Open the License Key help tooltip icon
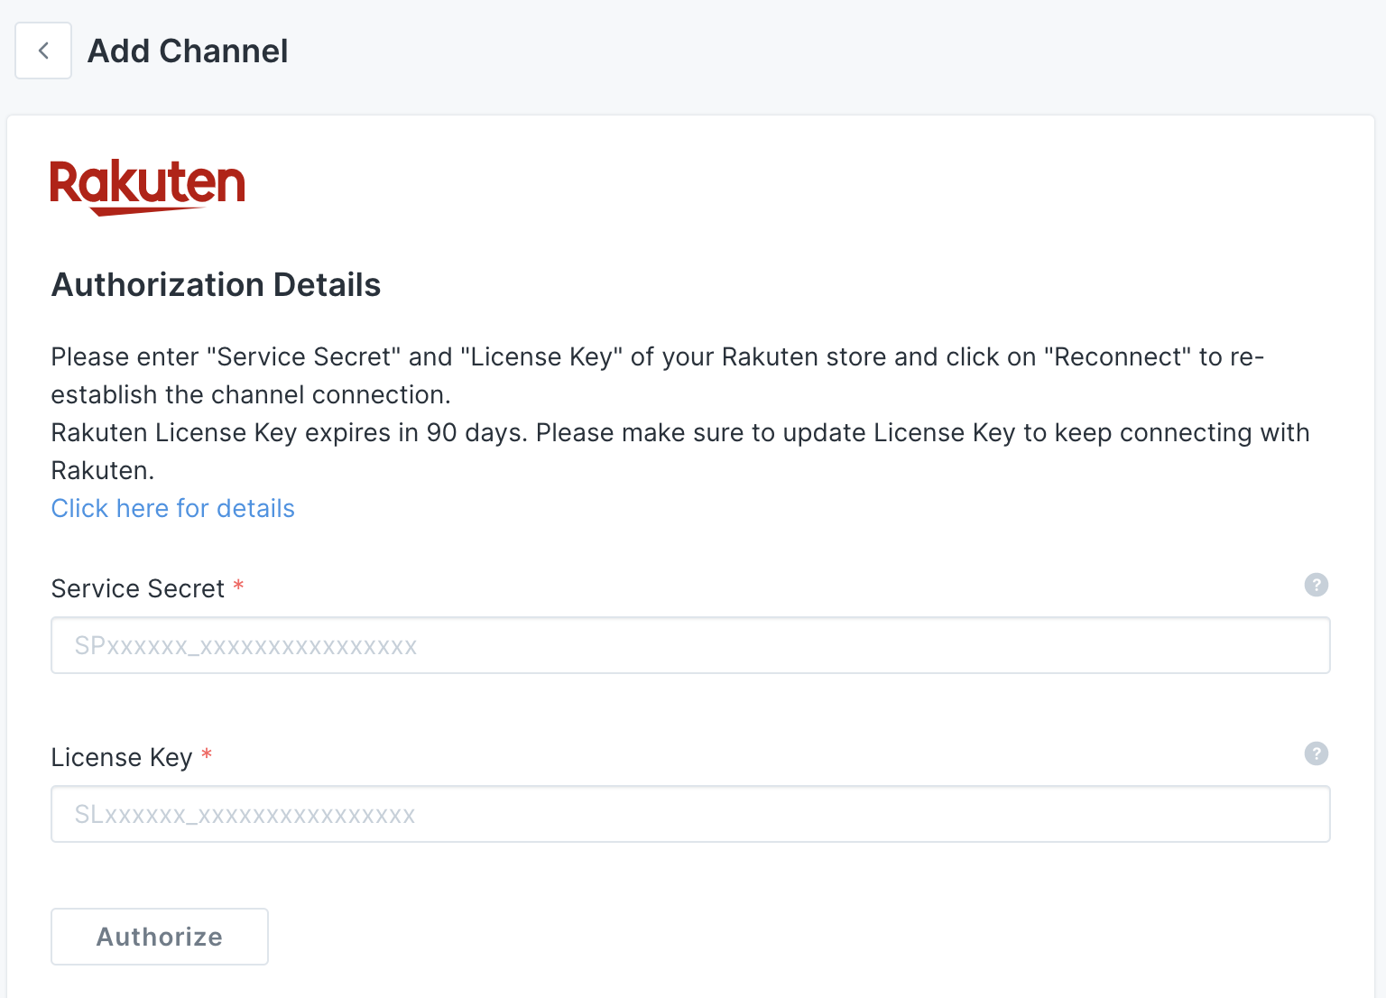The image size is (1386, 998). 1316,753
